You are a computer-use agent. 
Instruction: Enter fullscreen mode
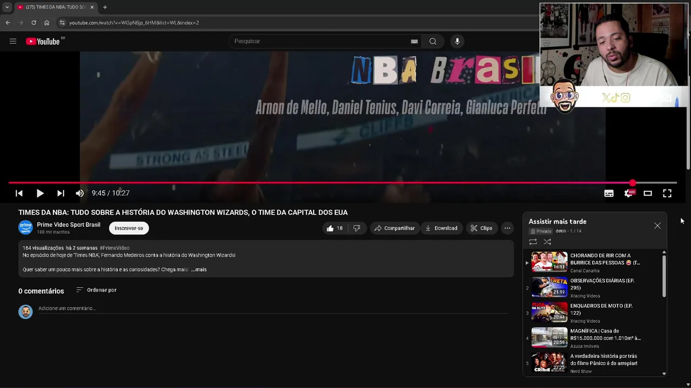pos(667,193)
